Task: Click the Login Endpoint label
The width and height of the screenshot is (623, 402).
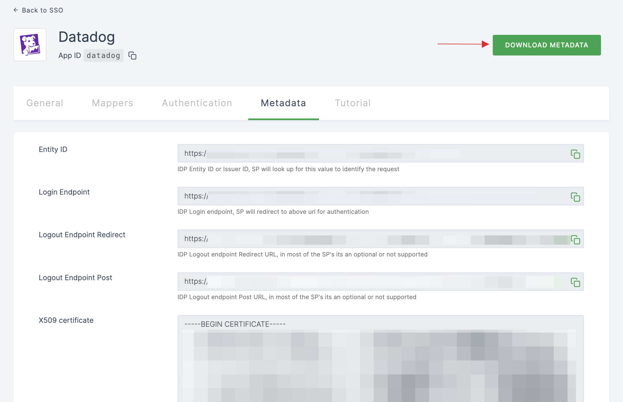Action: 64,192
